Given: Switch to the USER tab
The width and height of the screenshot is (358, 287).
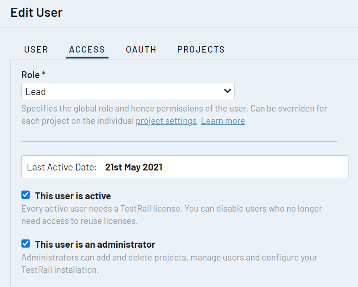Looking at the screenshot, I should tap(36, 49).
